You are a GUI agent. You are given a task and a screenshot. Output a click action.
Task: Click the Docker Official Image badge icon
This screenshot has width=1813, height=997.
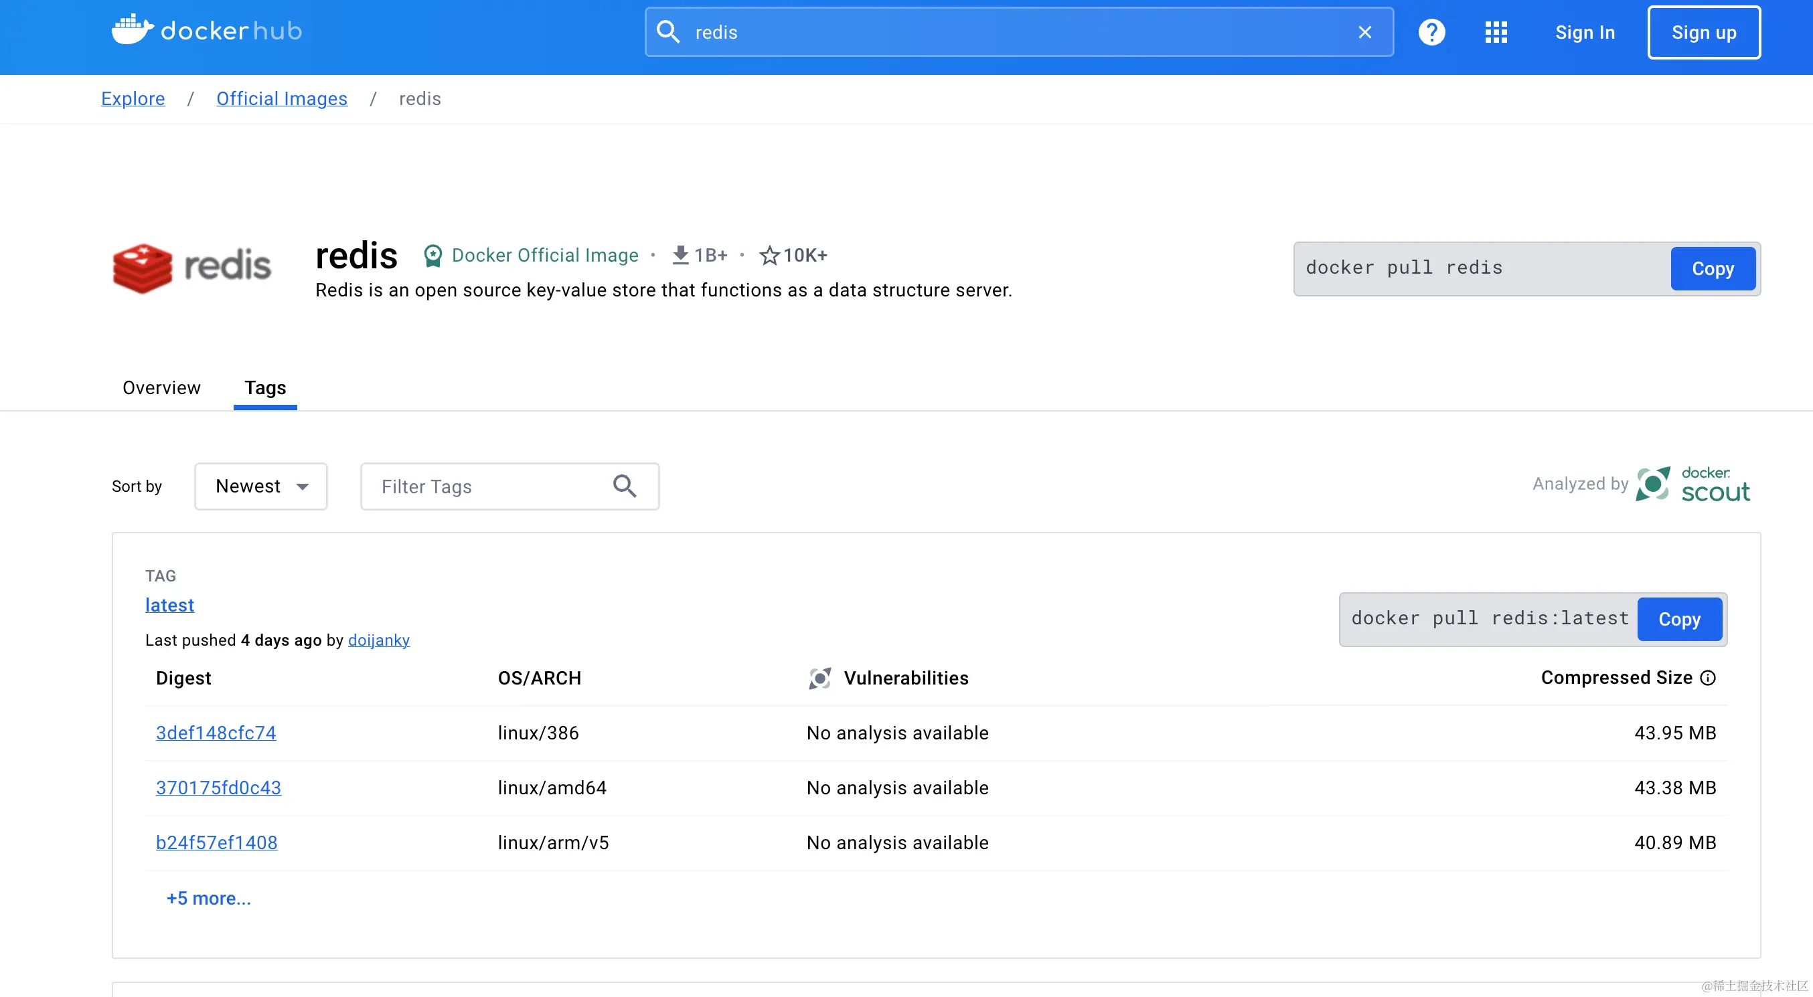433,256
